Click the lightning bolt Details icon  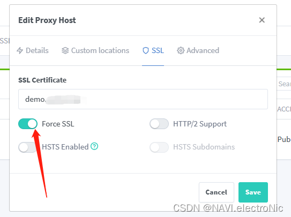[20, 50]
